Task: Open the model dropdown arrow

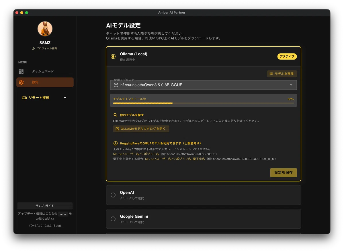Action: click(291, 85)
